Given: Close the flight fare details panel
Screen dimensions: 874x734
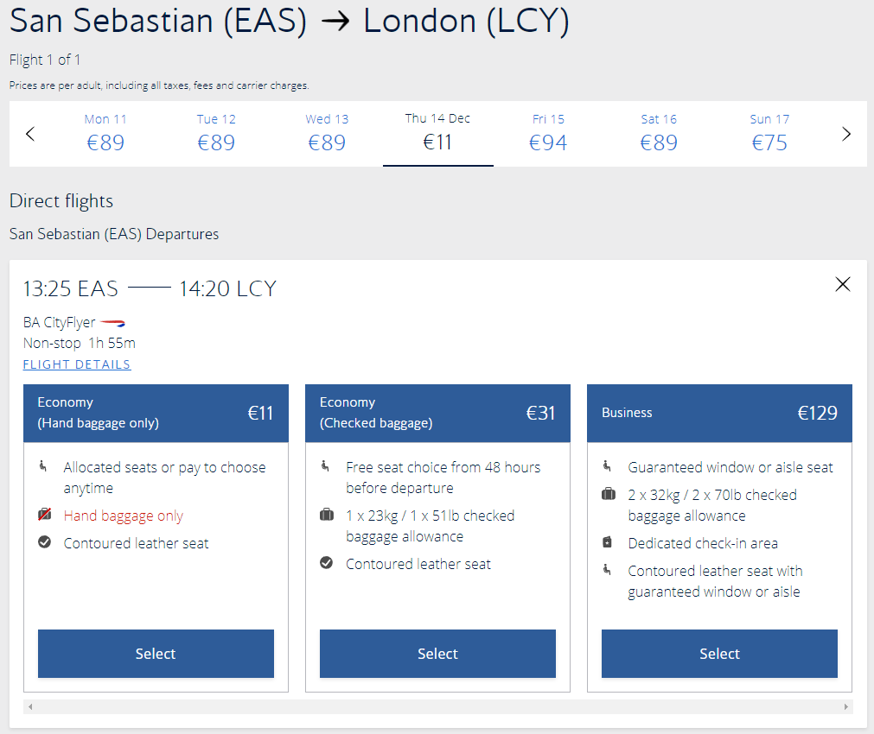Looking at the screenshot, I should (x=843, y=285).
